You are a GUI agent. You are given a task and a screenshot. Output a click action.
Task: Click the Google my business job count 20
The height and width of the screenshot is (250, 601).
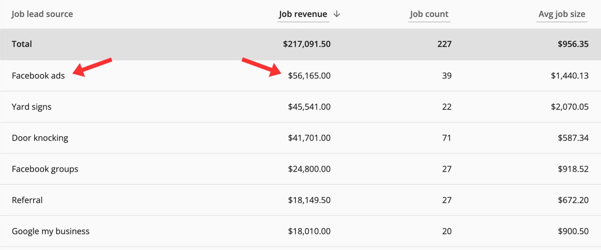[447, 231]
